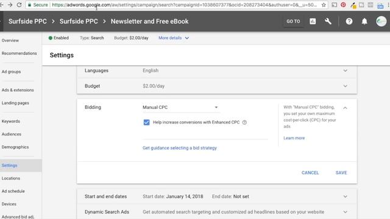Click the January 14, 2018 start date
This screenshot has width=390, height=219.
185,196
